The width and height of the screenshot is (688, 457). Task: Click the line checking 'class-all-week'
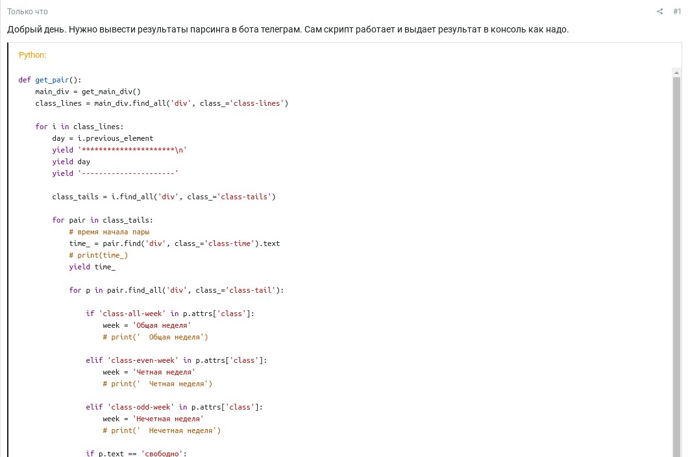(x=170, y=314)
